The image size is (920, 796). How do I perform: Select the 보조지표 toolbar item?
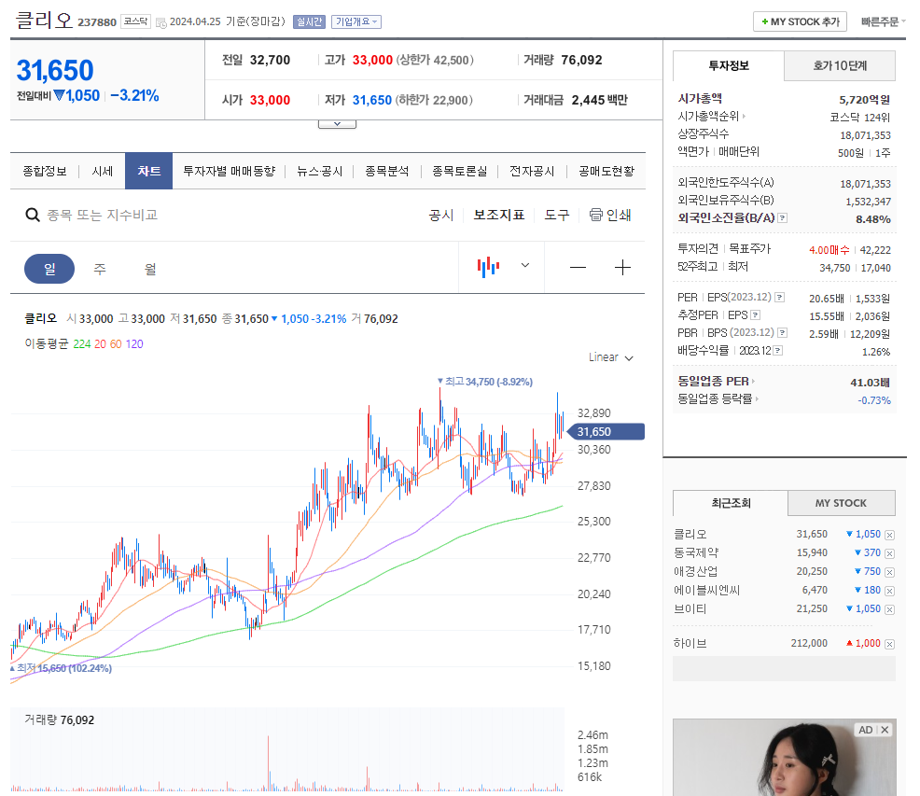(500, 215)
